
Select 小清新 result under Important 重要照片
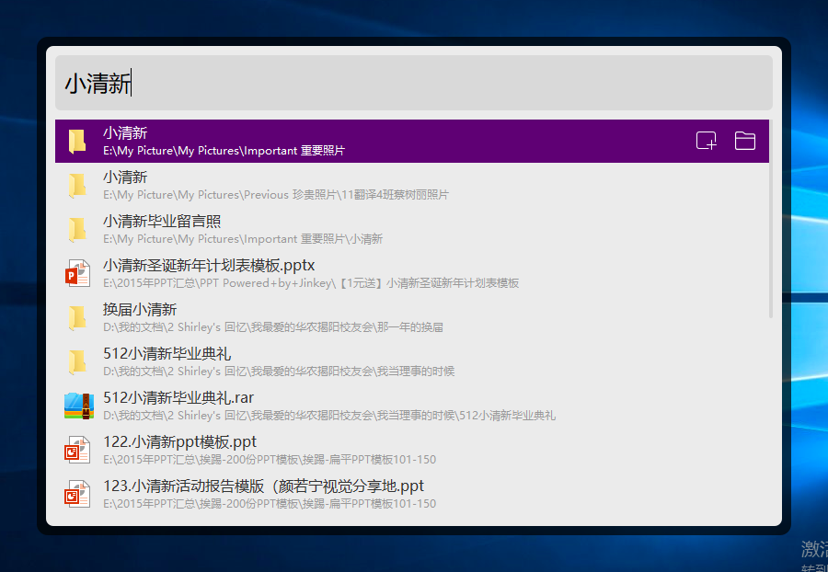pyautogui.click(x=412, y=141)
